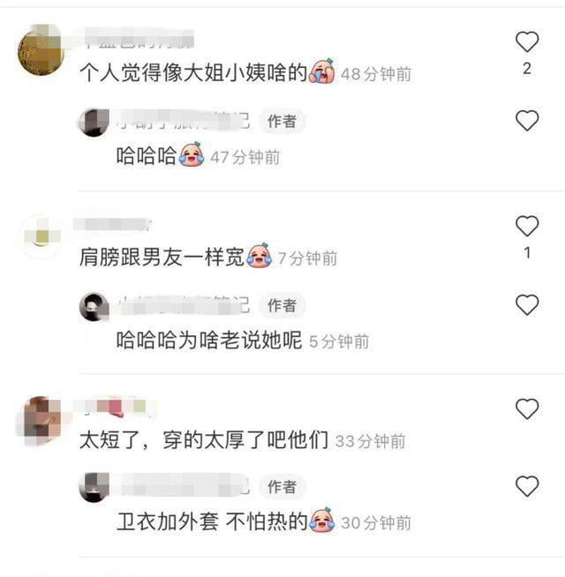This screenshot has height=577, width=565.
Task: Reply to comment 太短了，穿的太厚了吧他们
Action: click(x=204, y=439)
